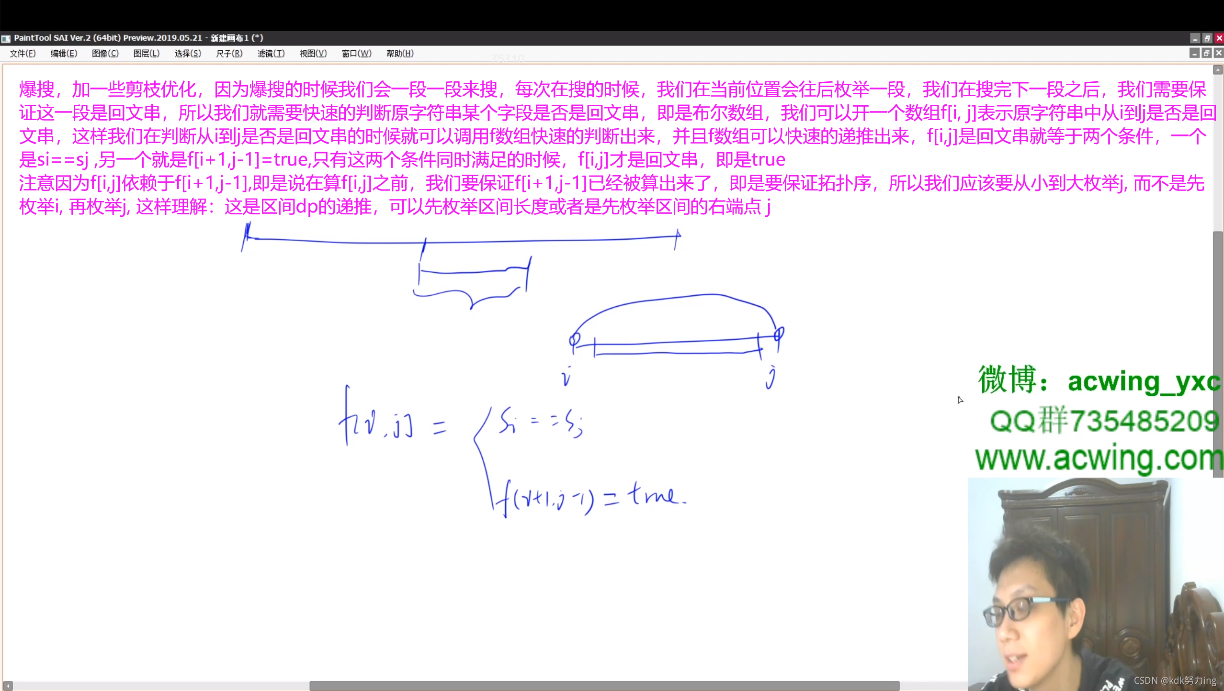The height and width of the screenshot is (691, 1224).
Task: Open the 滤镜(T) Filter menu
Action: tap(271, 53)
